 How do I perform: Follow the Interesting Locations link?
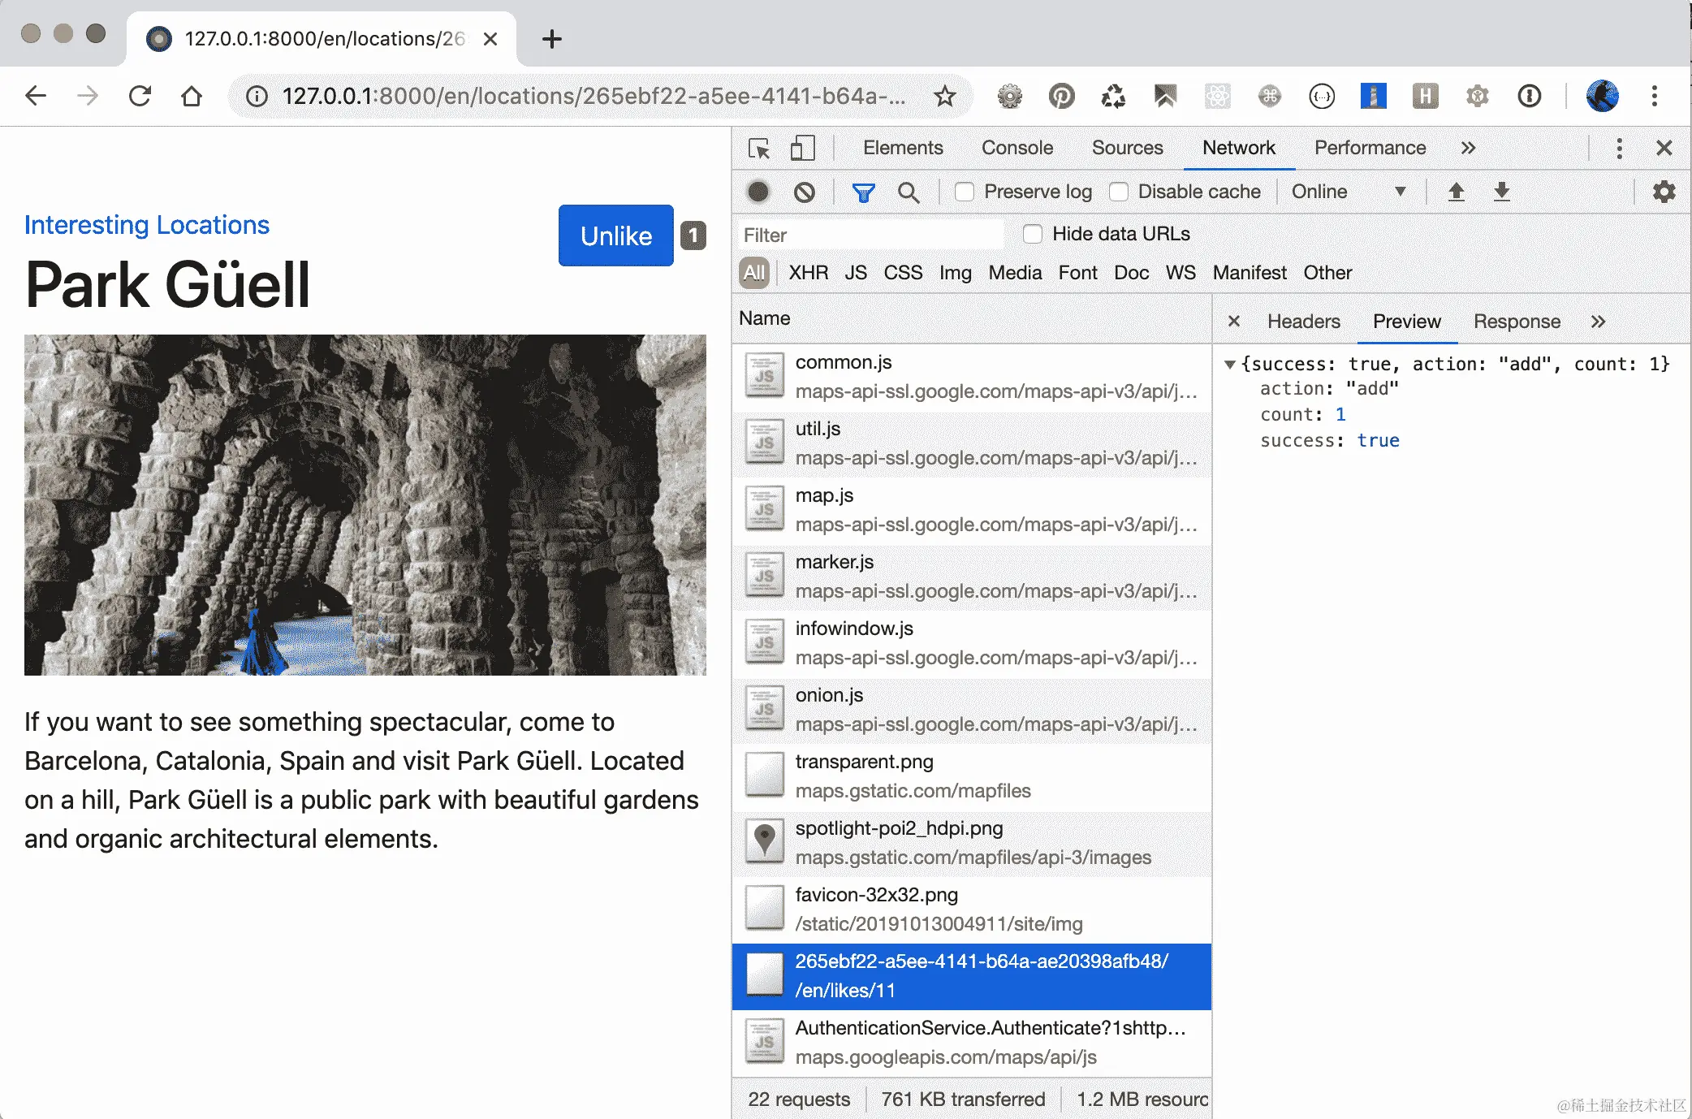147,225
